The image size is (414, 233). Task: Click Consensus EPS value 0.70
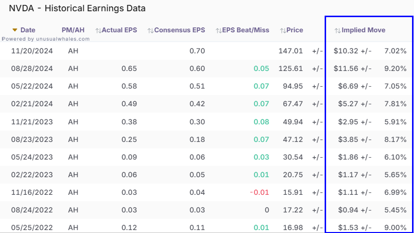[197, 51]
